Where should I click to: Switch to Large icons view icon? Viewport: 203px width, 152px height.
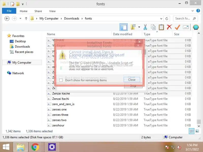[197, 131]
